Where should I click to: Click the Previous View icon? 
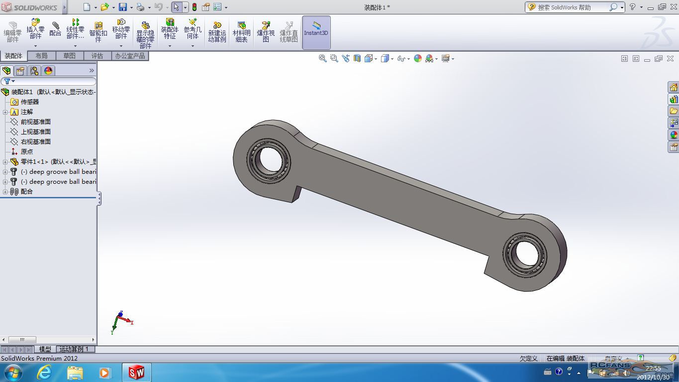346,58
